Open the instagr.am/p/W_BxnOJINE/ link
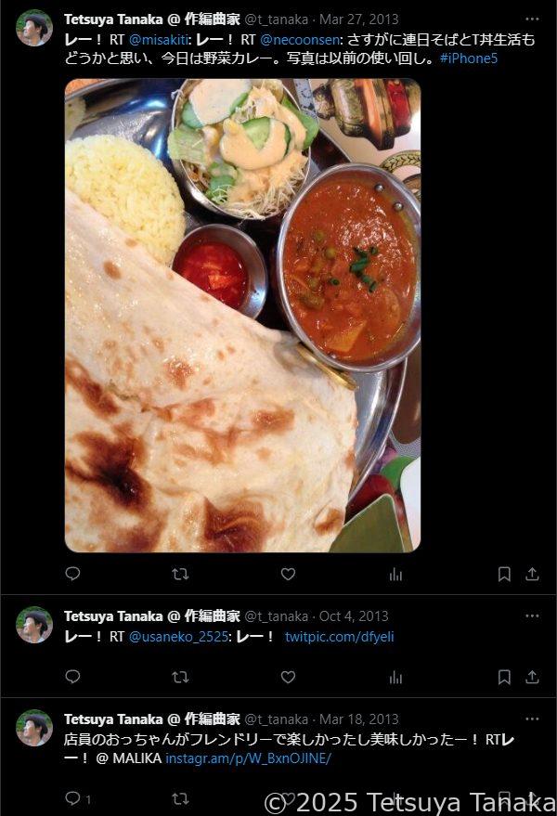 (248, 758)
